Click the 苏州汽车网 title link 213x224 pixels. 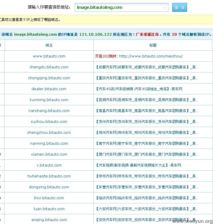(x=147, y=122)
